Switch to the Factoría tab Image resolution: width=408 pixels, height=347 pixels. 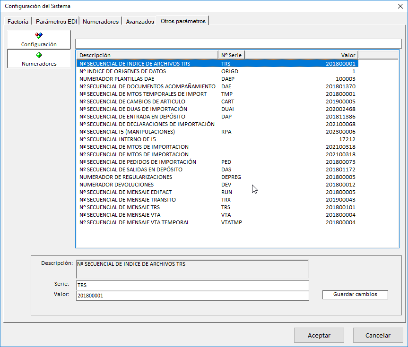pos(18,21)
